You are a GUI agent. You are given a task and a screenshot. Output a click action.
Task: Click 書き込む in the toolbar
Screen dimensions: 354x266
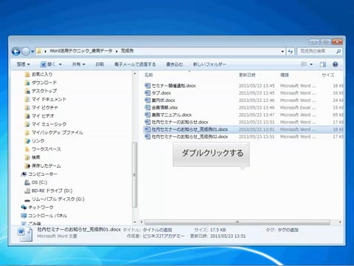tap(174, 64)
